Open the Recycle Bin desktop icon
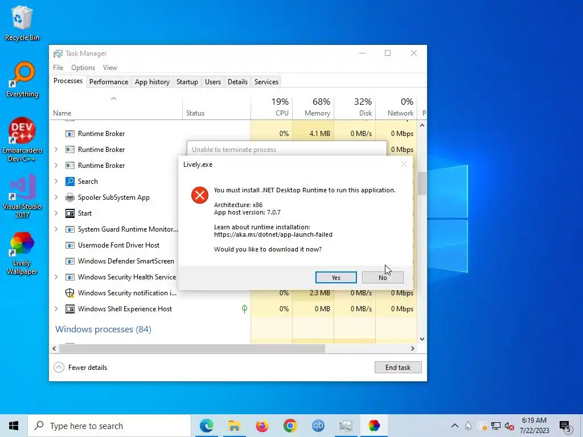This screenshot has width=583, height=437. [22, 23]
